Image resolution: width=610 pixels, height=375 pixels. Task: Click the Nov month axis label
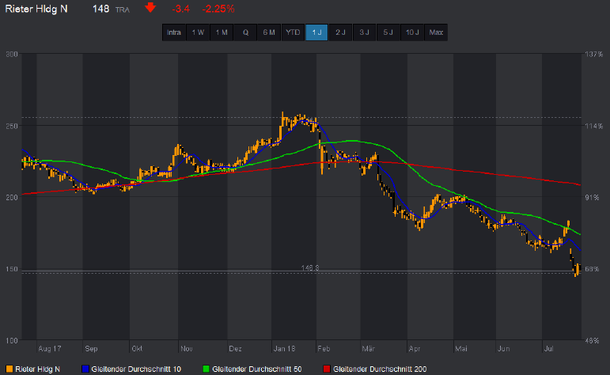tap(187, 349)
